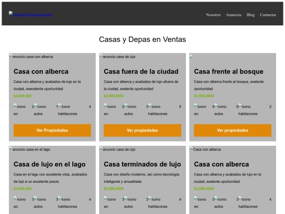Click wc icon in Casa terminados de lujo
Viewport: 285px width, 214px height.
click(x=110, y=203)
